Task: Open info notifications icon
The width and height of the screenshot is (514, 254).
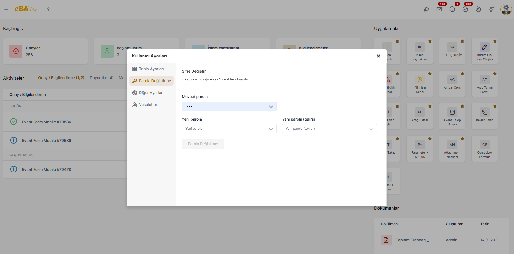Action: click(x=452, y=9)
